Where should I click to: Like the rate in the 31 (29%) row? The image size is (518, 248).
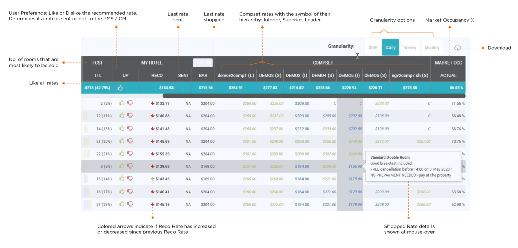[x=122, y=204]
